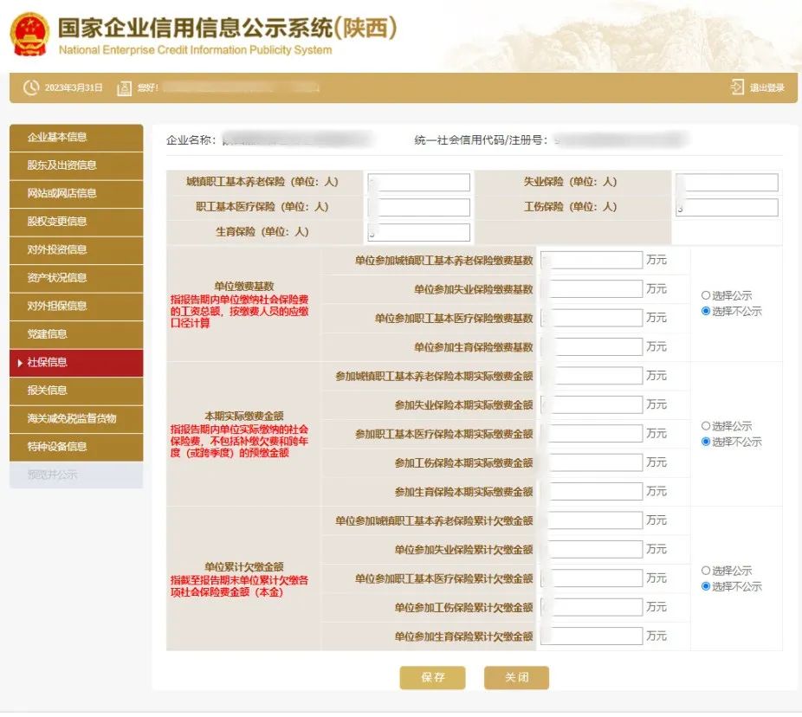Focus 参加失业保险本期实际缴费金额 field
The width and height of the screenshot is (802, 717).
click(x=592, y=404)
